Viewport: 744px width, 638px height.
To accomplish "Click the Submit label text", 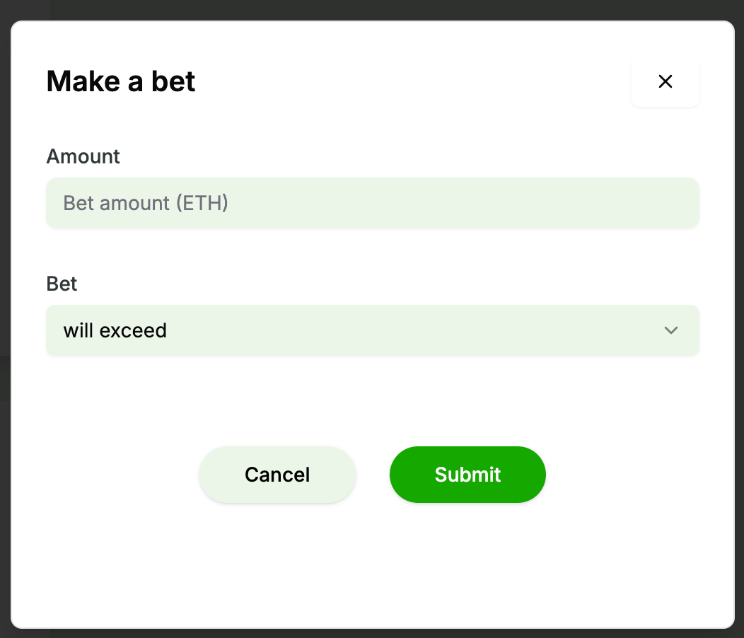I will (467, 474).
